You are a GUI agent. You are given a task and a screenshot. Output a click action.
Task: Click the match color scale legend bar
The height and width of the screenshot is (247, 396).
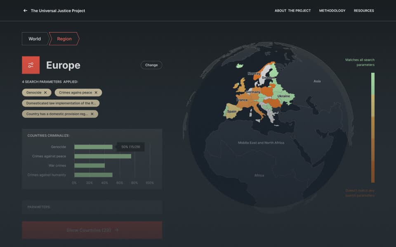[372, 128]
